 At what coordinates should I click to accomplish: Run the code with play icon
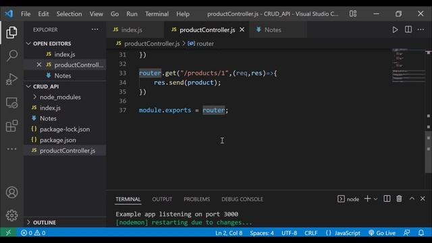[395, 30]
